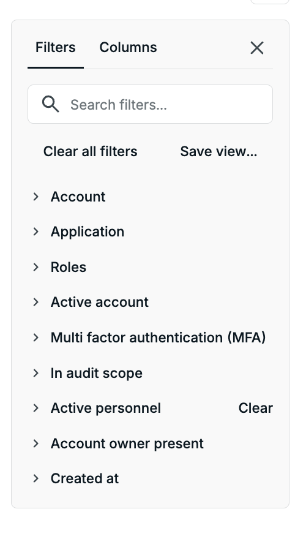
Task: Open the Save view… option
Action: [x=218, y=152]
